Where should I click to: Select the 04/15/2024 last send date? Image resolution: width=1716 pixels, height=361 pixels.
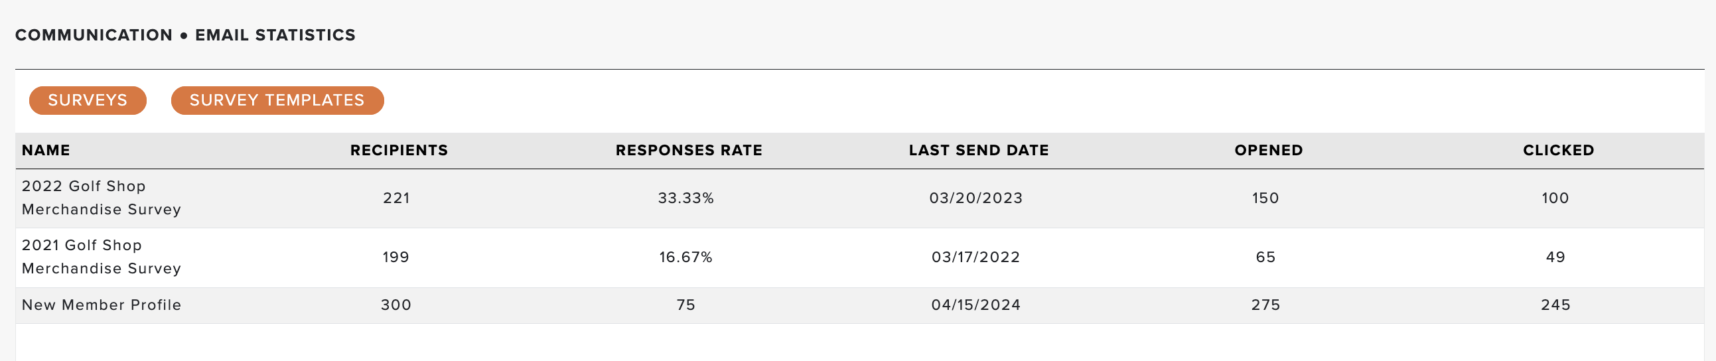click(x=976, y=305)
